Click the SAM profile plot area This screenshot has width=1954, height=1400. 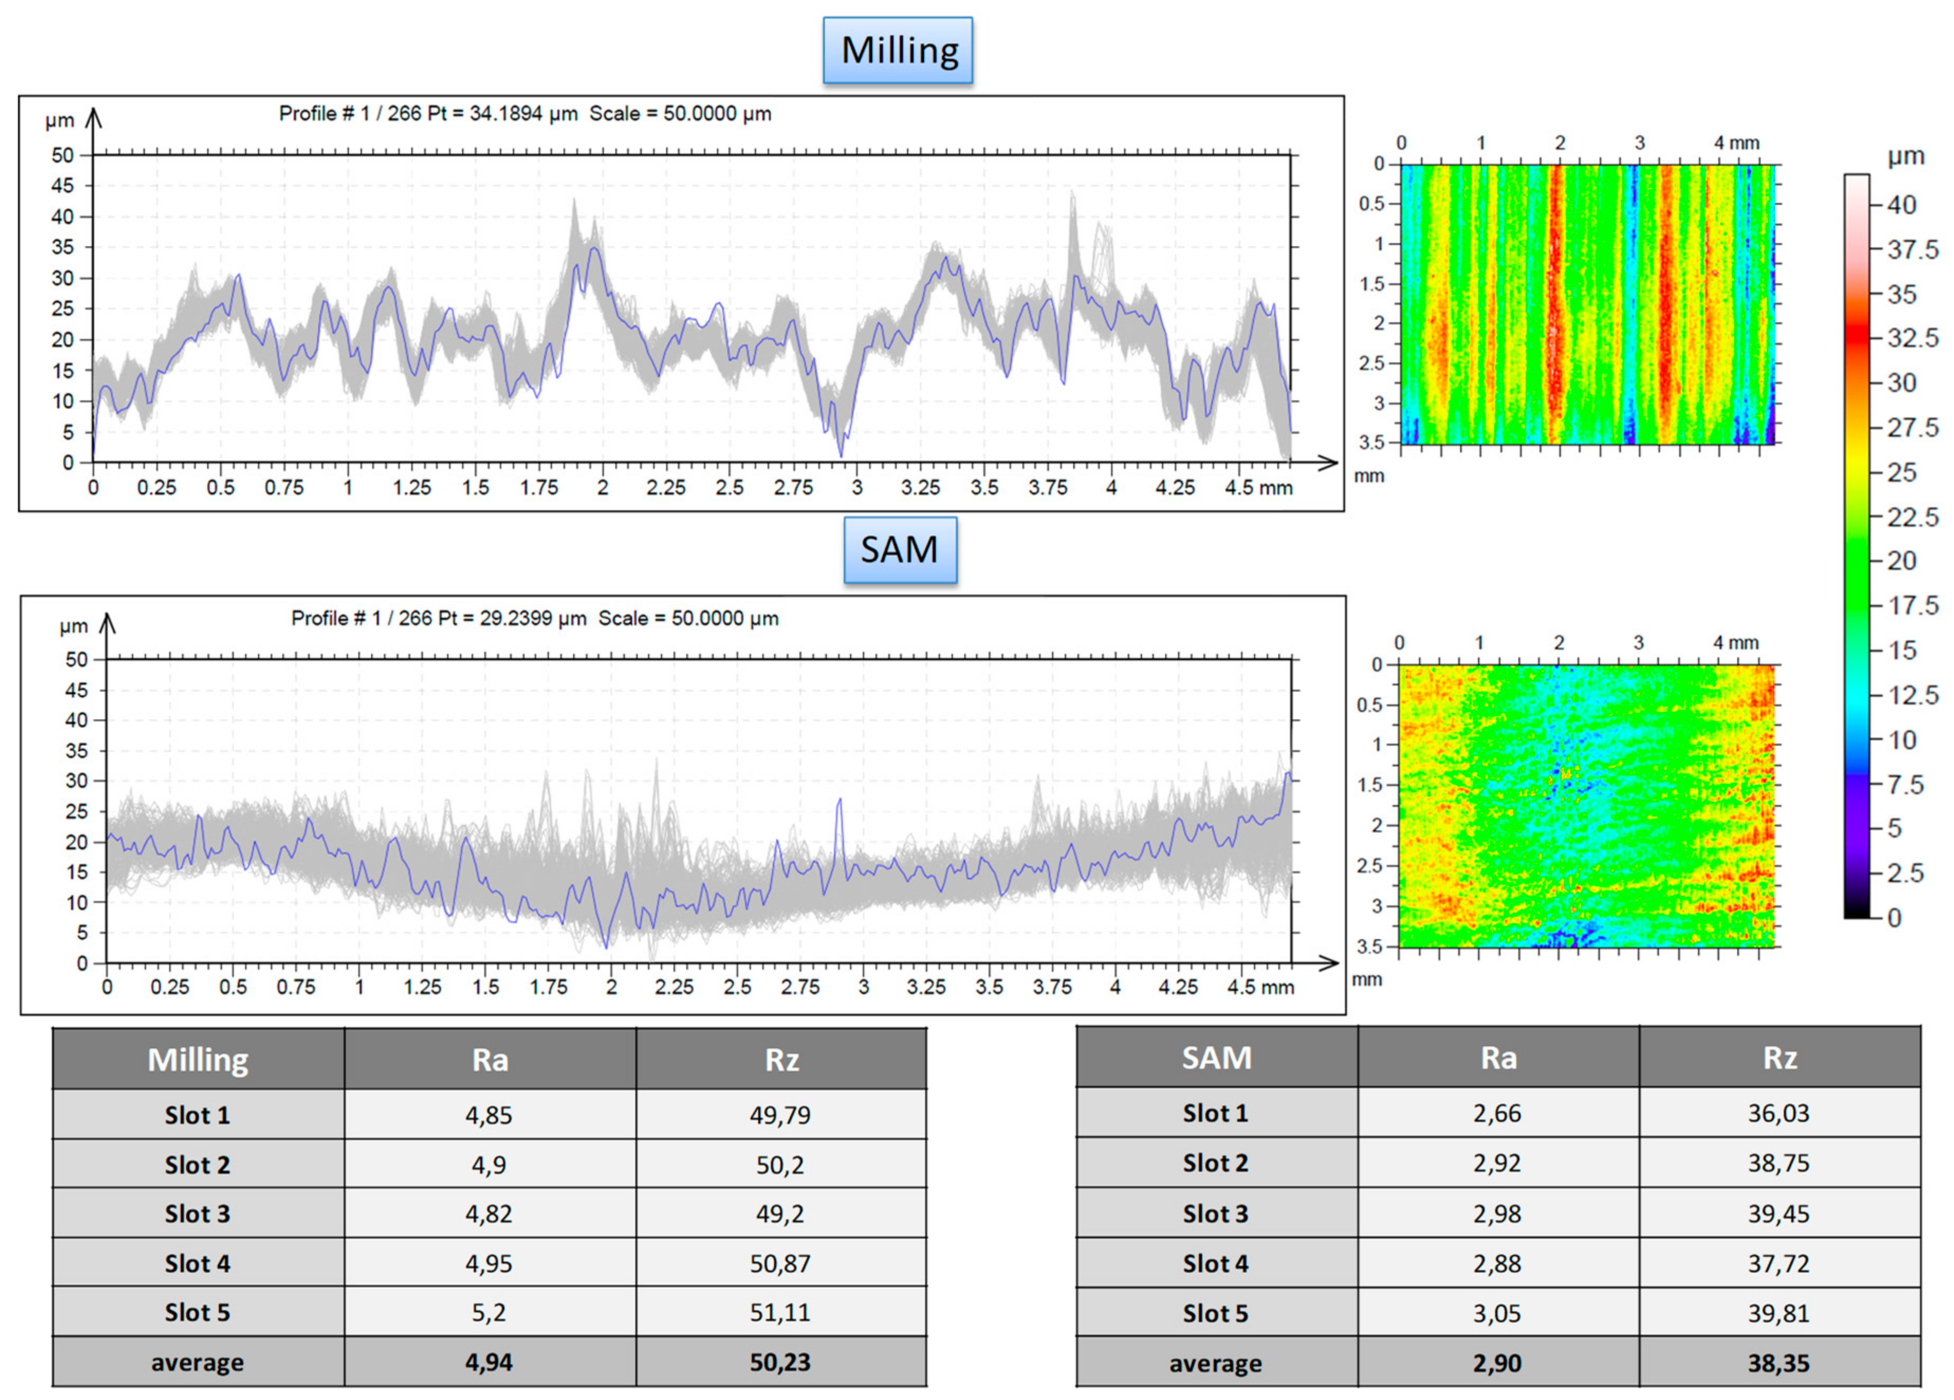[698, 810]
